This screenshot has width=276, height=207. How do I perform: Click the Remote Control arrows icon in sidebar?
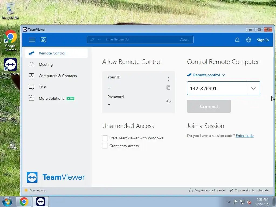tap(32, 53)
